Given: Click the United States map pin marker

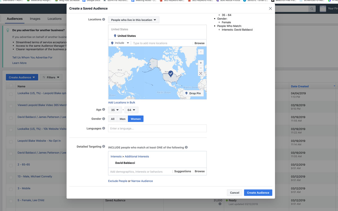Looking at the screenshot, I should click(x=171, y=74).
